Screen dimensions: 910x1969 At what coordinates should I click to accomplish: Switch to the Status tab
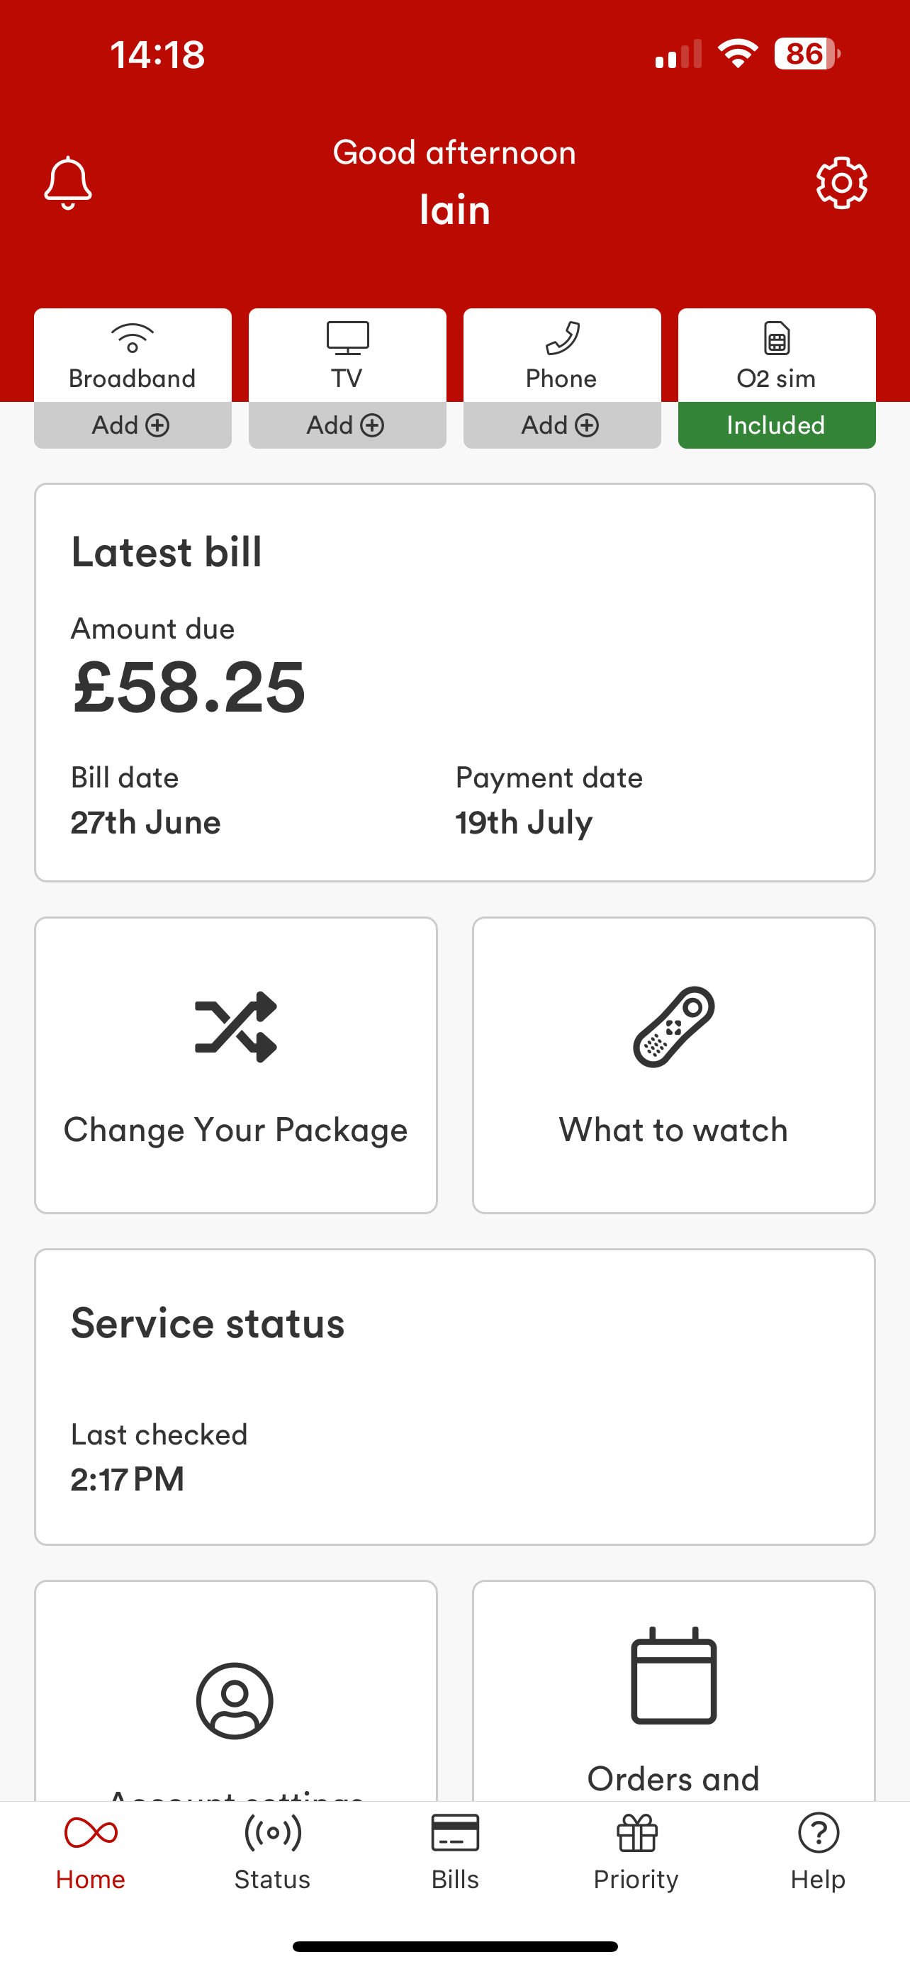point(273,1853)
